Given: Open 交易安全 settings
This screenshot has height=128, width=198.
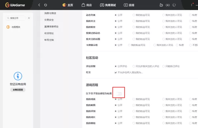Looking at the screenshot, I should [x=49, y=20].
